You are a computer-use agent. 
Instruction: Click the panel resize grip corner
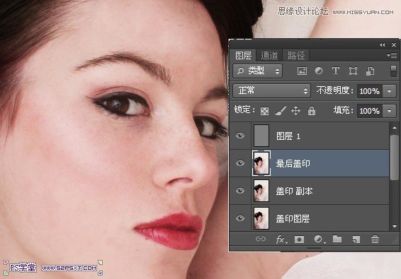395,241
